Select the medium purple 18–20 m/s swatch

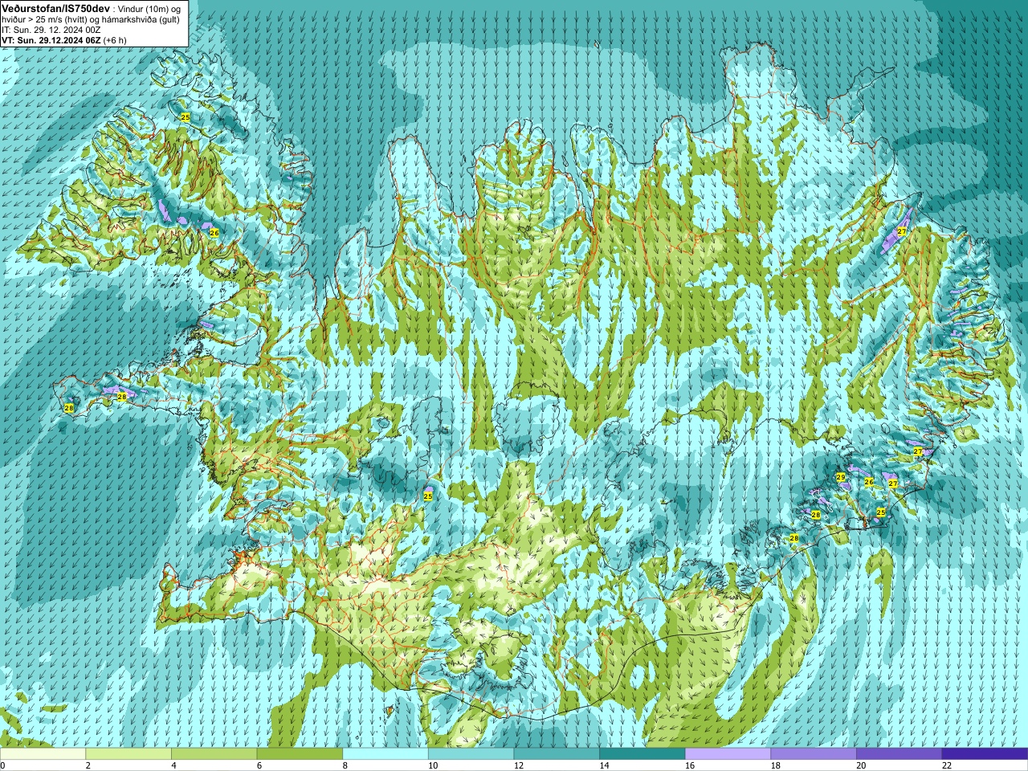[x=814, y=754]
